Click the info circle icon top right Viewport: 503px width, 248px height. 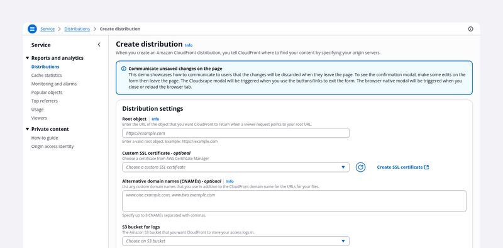click(470, 29)
